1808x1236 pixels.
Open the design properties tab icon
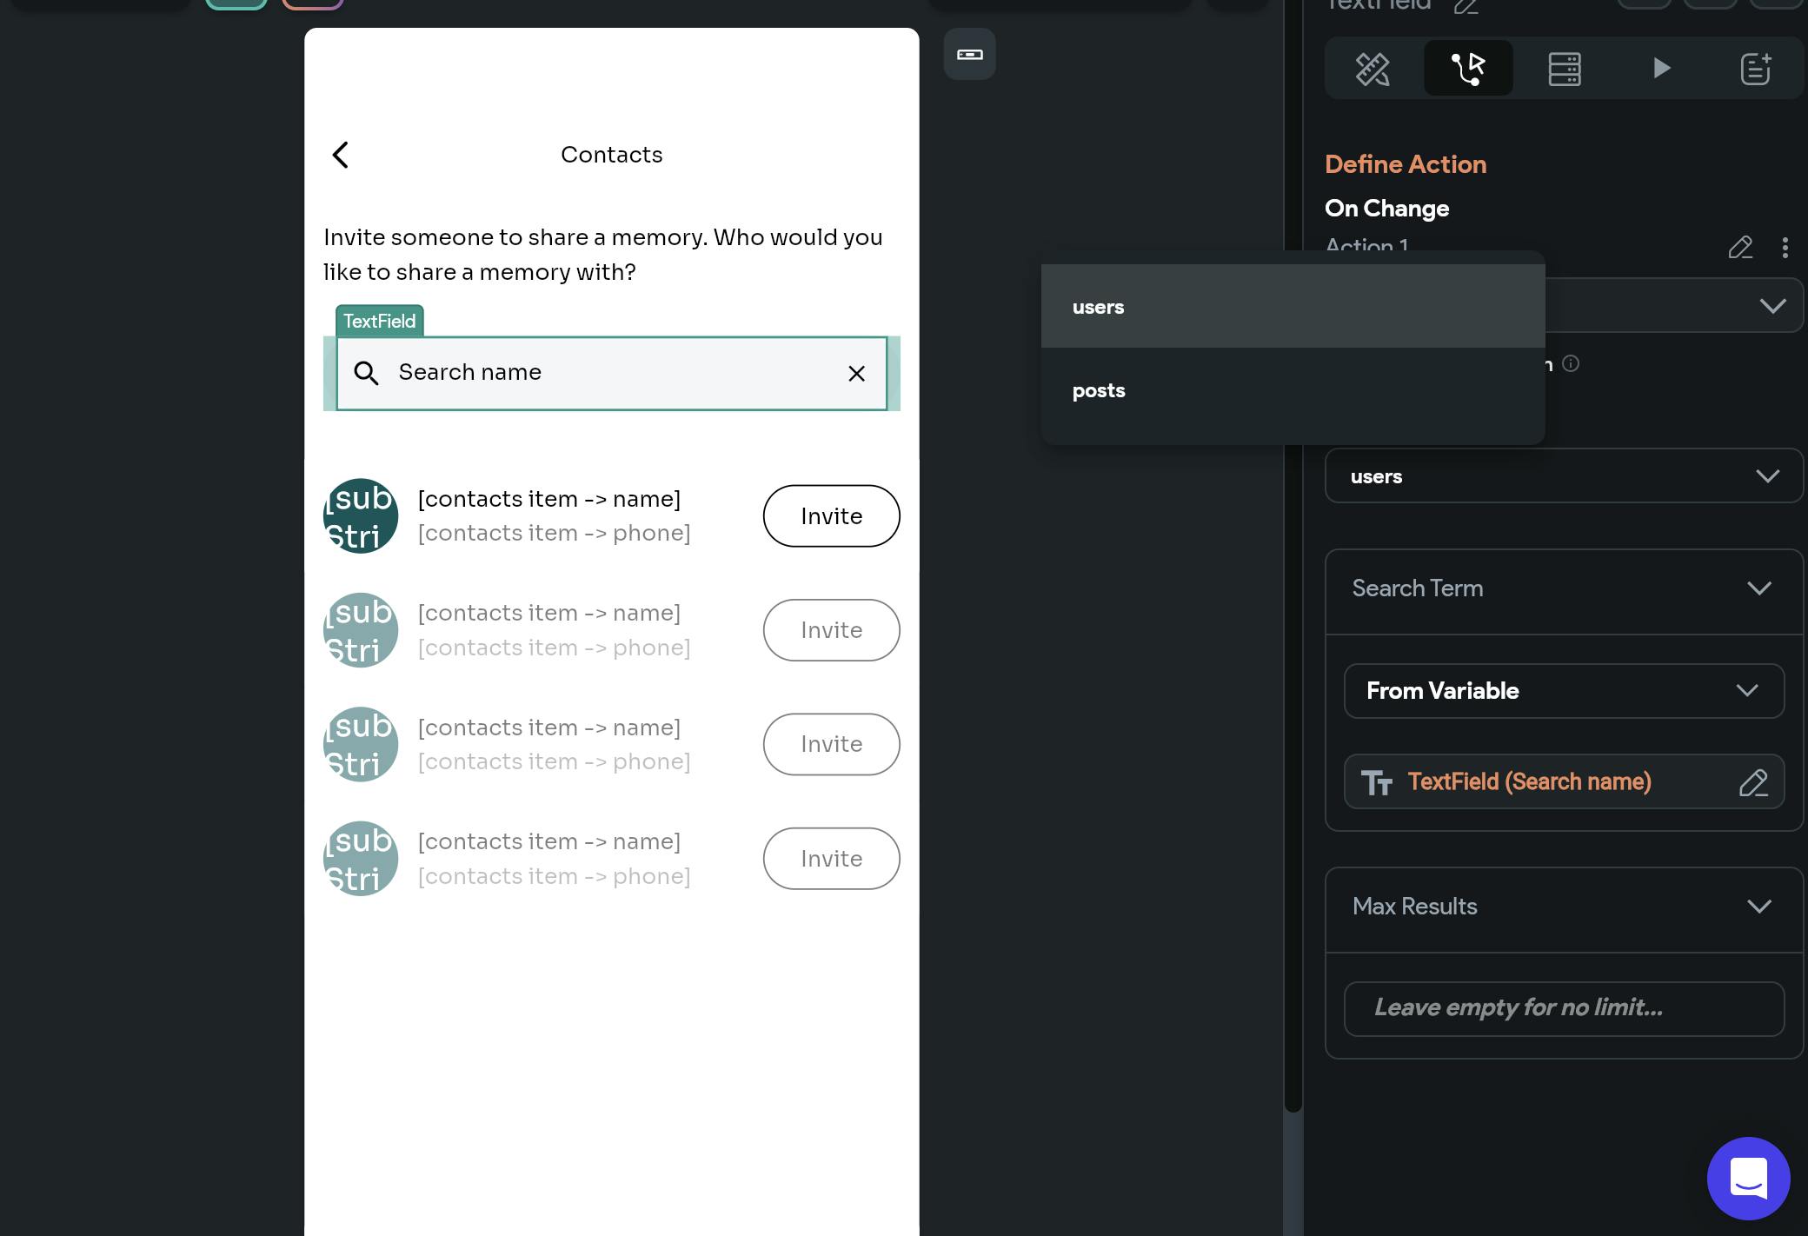coord(1373,69)
